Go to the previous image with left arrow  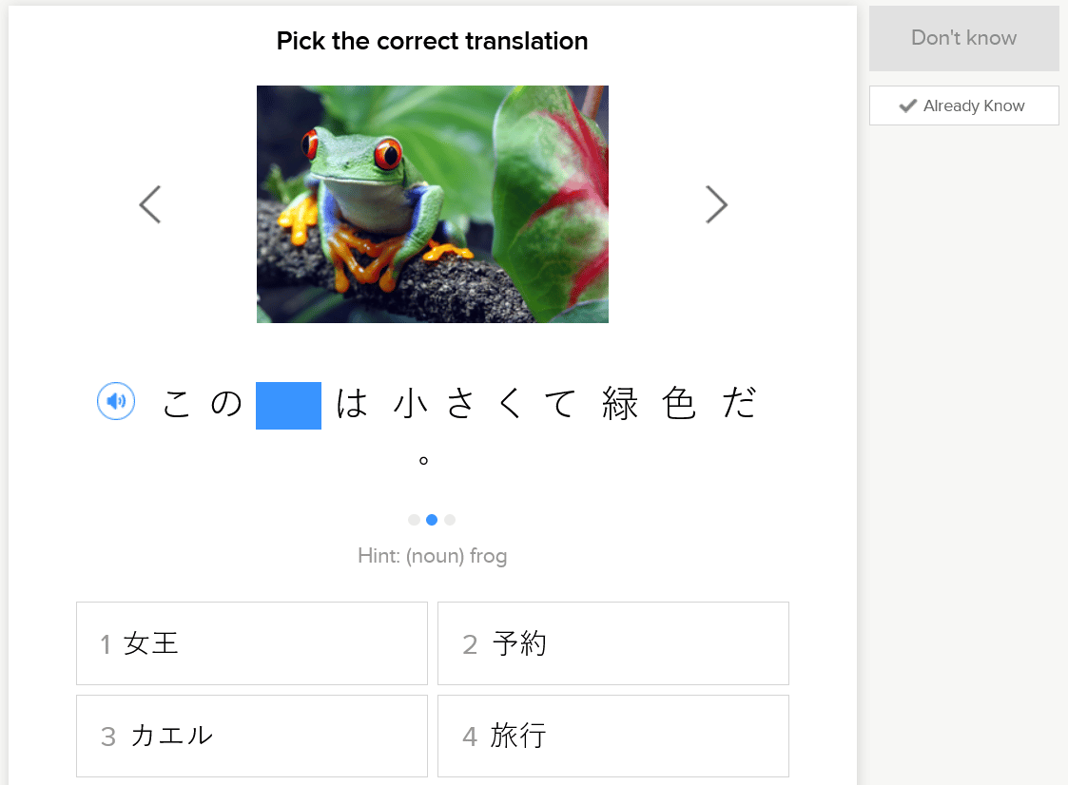point(150,204)
